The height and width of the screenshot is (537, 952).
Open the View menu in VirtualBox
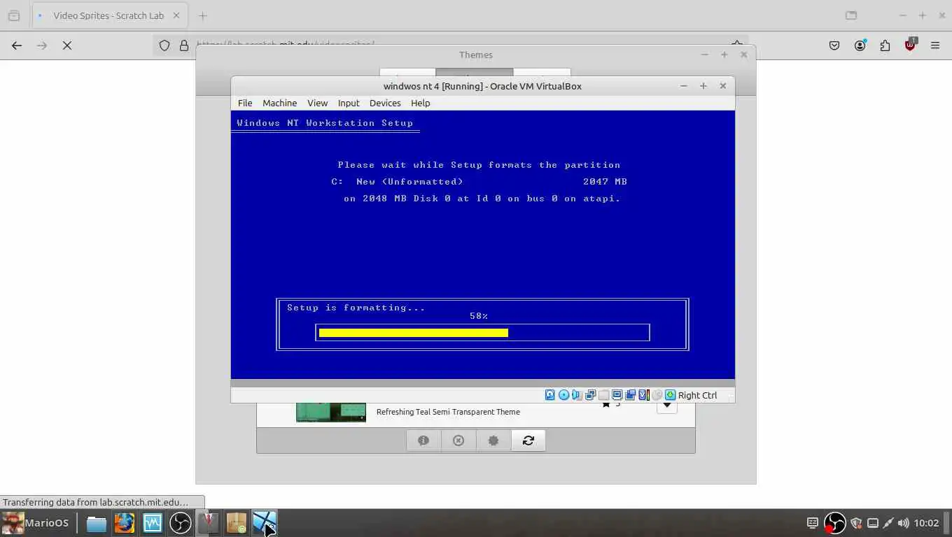(317, 103)
